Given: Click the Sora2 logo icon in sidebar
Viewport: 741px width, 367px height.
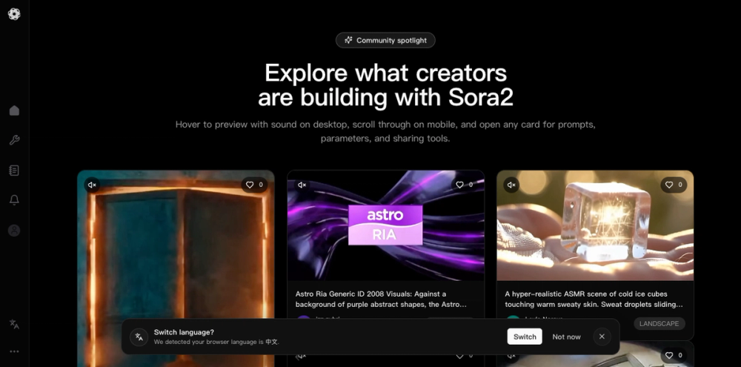Looking at the screenshot, I should click(x=14, y=14).
